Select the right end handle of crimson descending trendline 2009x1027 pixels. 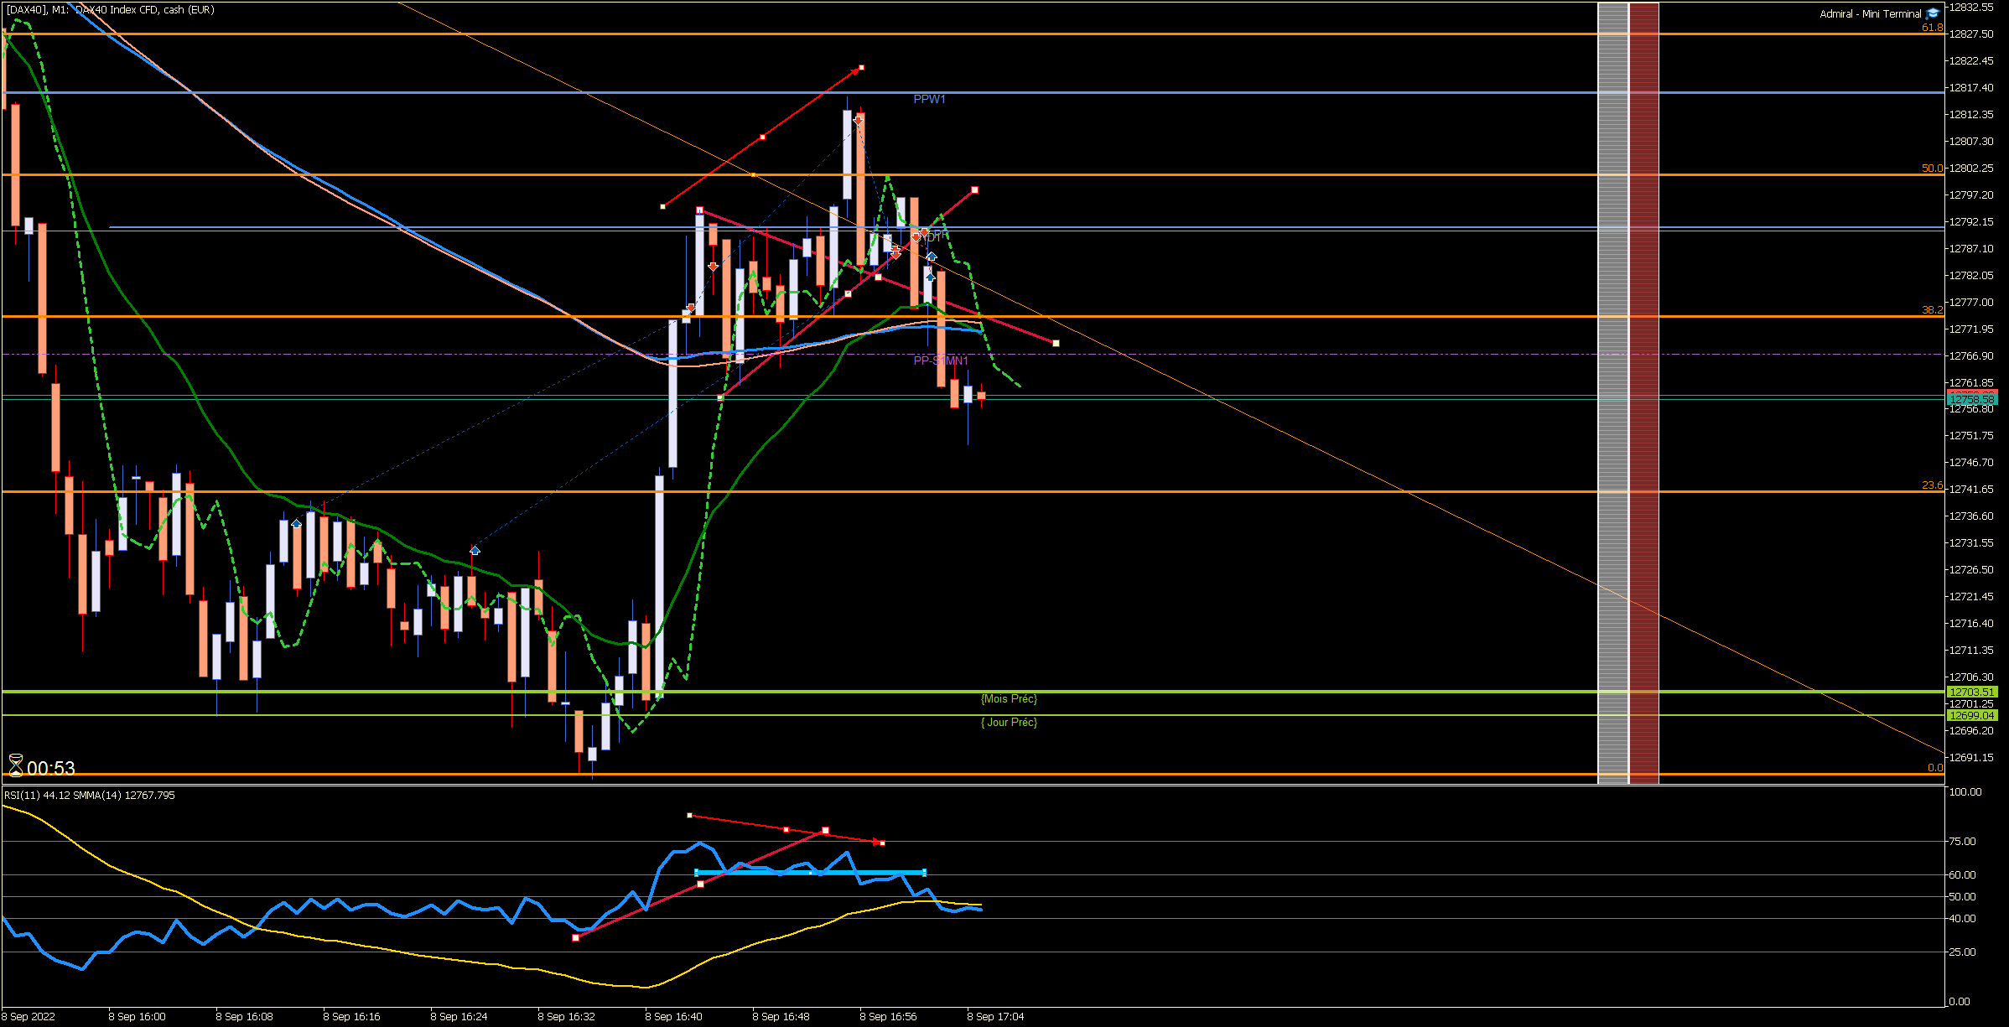pyautogui.click(x=1056, y=344)
